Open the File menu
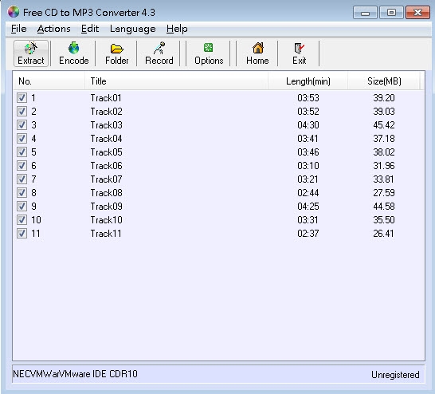The image size is (435, 394). pyautogui.click(x=19, y=29)
